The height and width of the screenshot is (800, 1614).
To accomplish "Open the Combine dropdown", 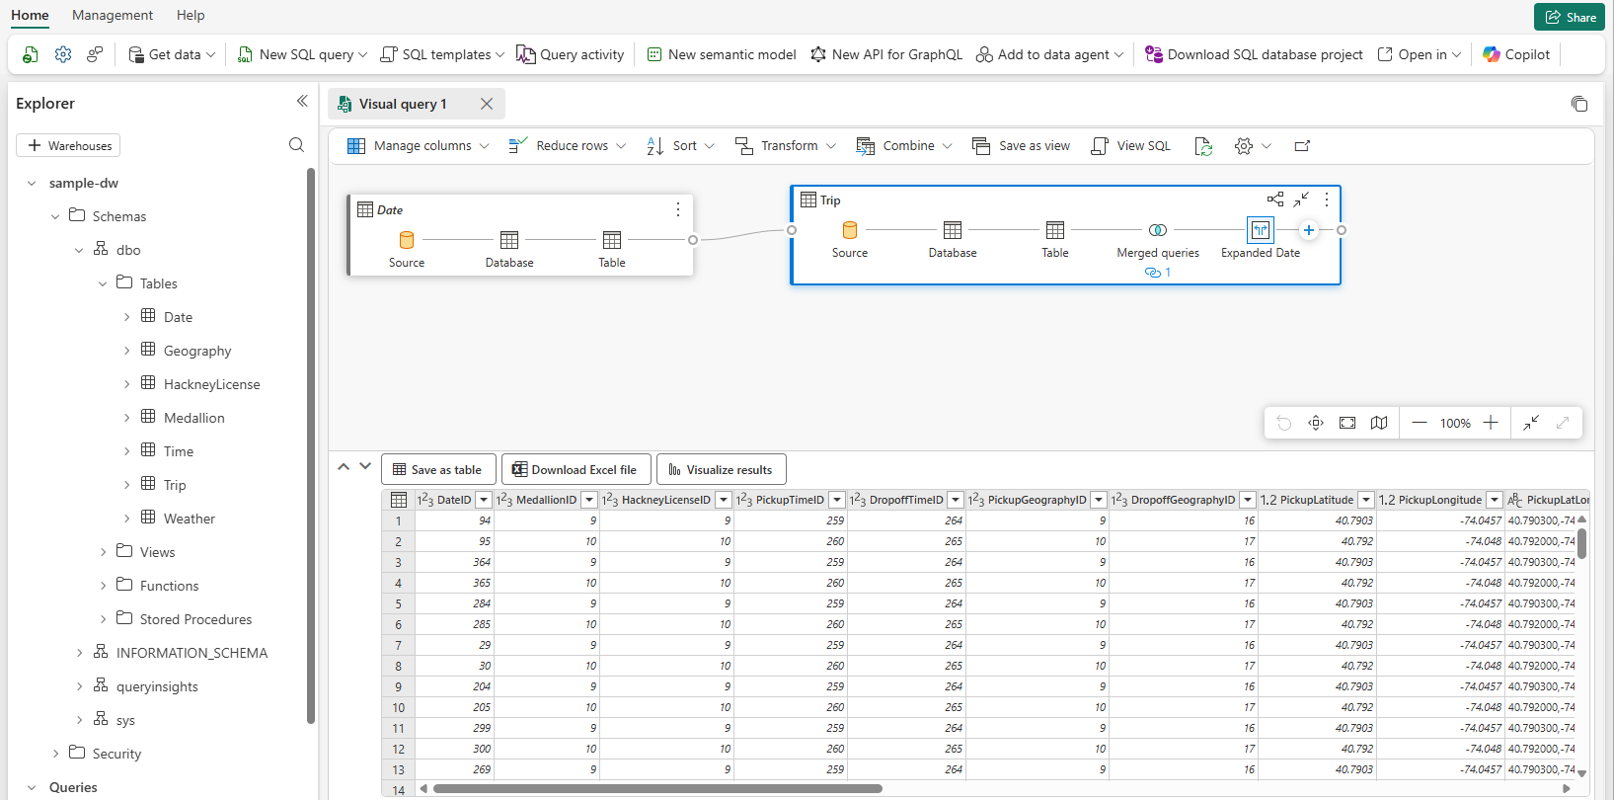I will 904,146.
